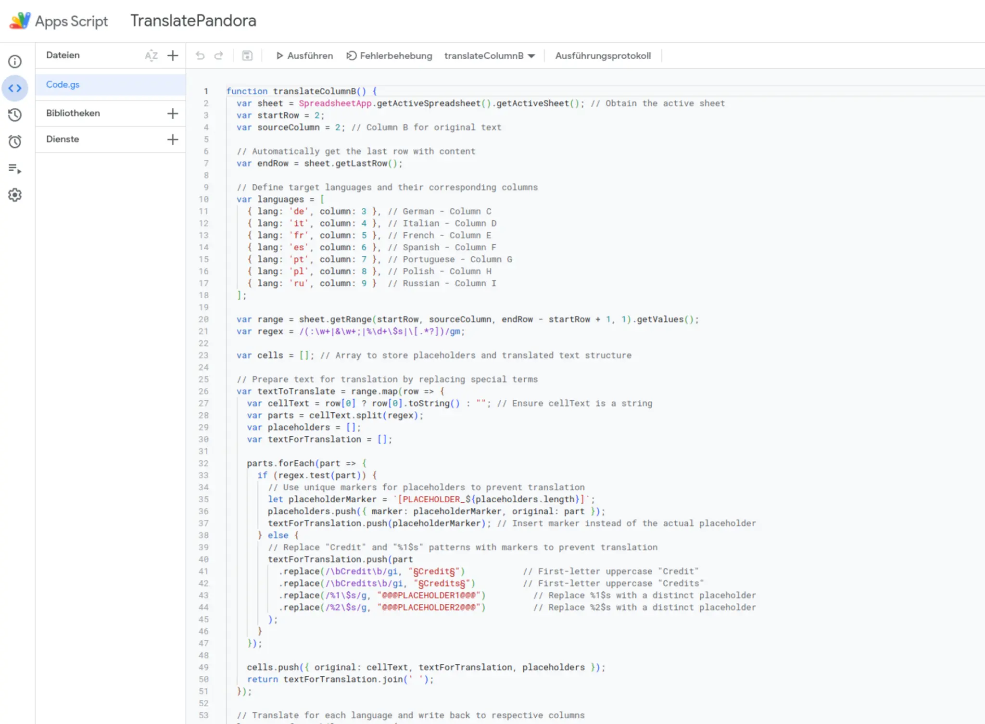This screenshot has width=985, height=724.
Task: Click '// Translate for each language' comment line 53
Action: (411, 716)
